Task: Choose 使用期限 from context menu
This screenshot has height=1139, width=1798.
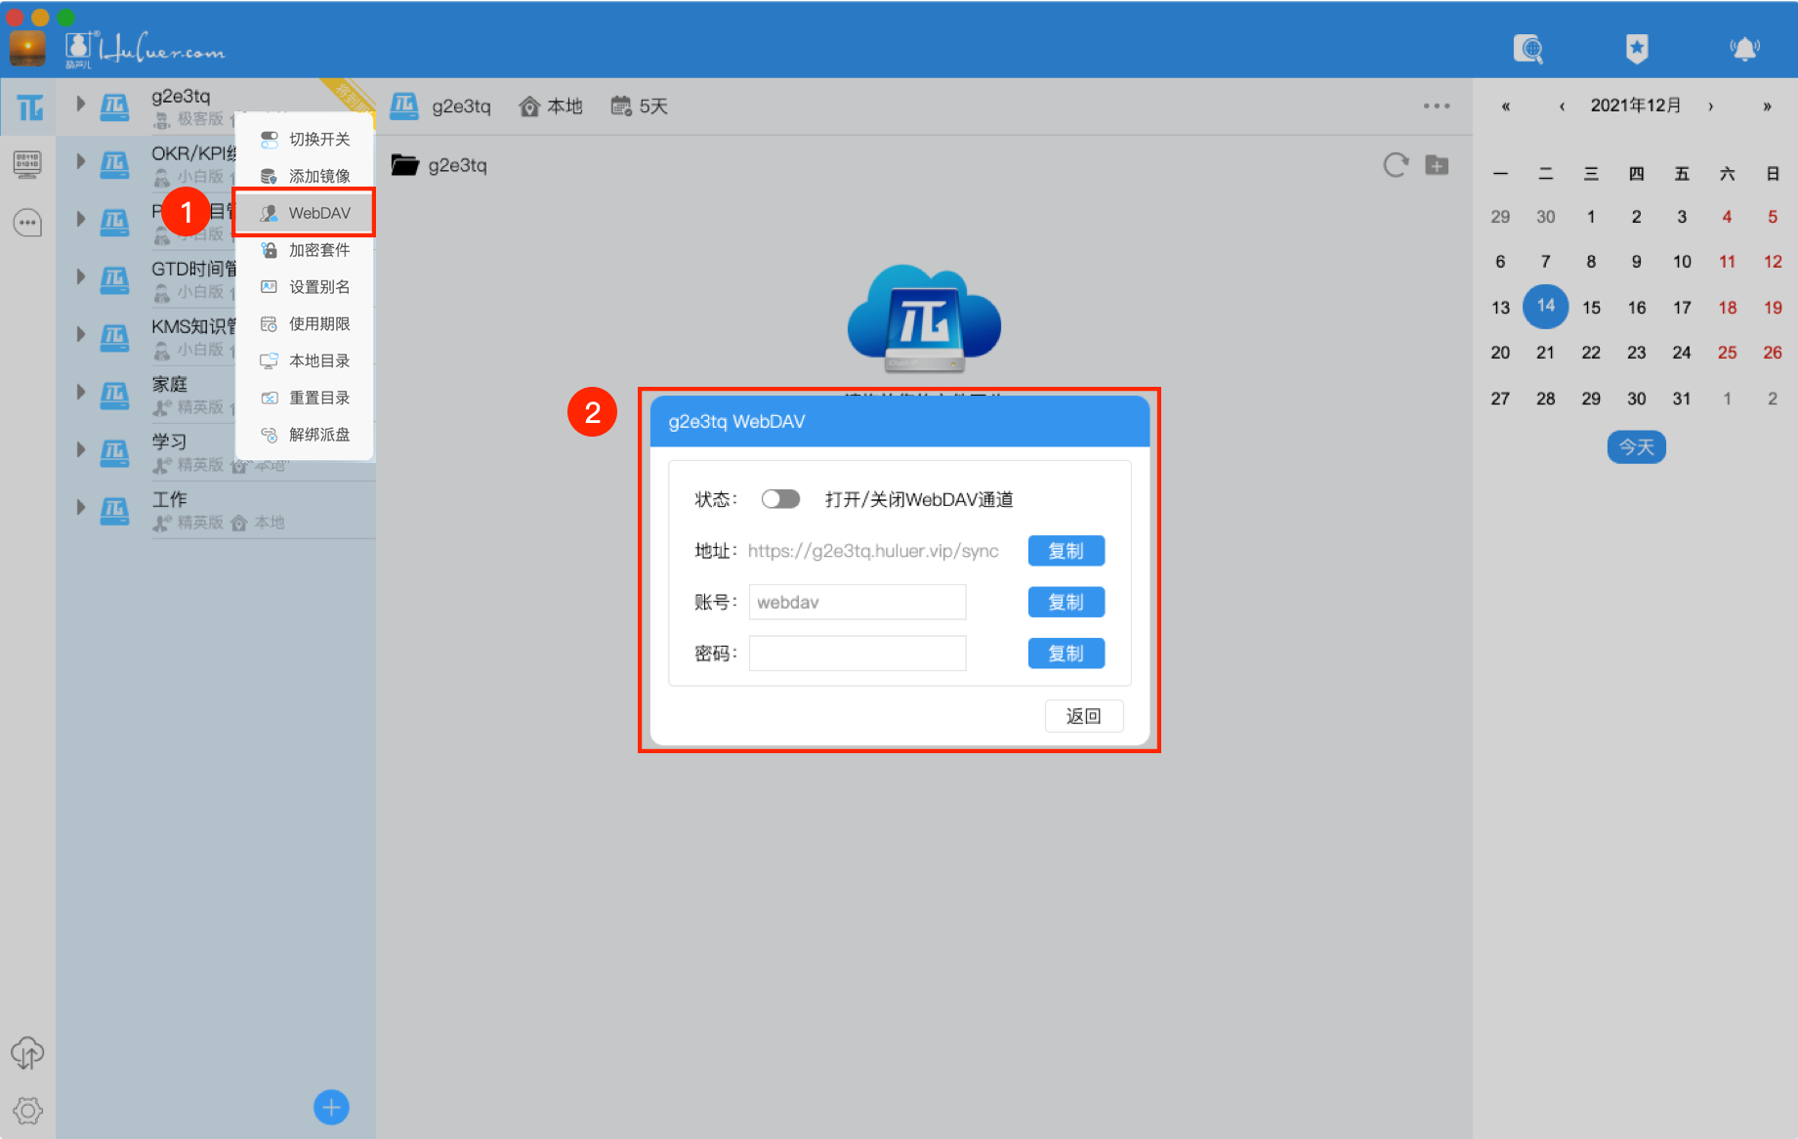Action: coord(305,323)
